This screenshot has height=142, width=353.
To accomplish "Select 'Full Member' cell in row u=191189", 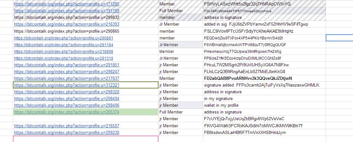I will (x=181, y=11).
